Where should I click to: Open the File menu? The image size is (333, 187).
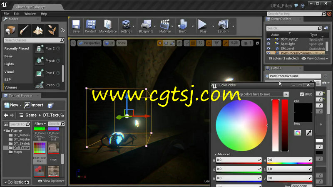[6, 14]
